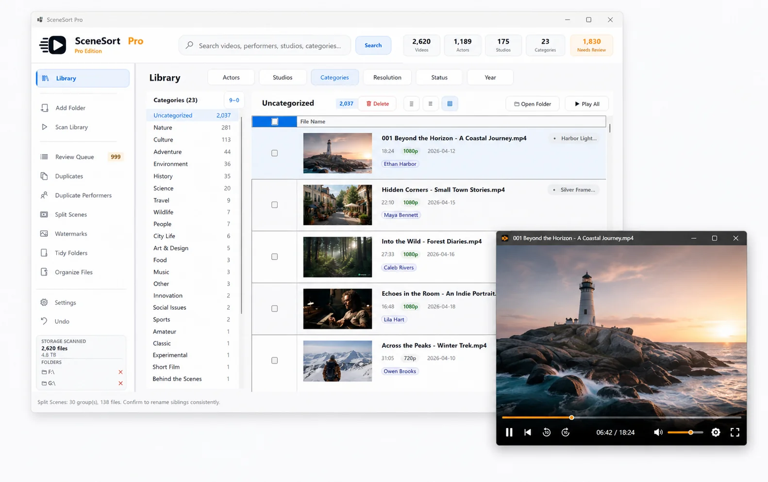Open the Needs Review stat card
Viewport: 768px width, 482px height.
(591, 45)
